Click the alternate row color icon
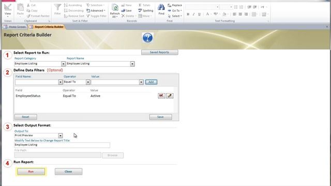The image size is (331, 186). [x=264, y=14]
